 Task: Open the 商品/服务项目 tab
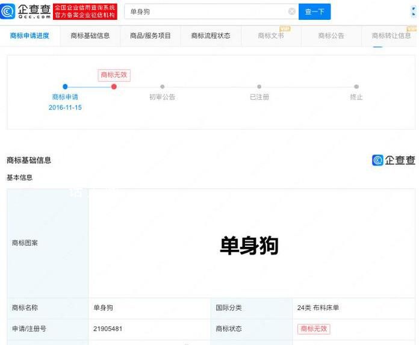point(151,36)
